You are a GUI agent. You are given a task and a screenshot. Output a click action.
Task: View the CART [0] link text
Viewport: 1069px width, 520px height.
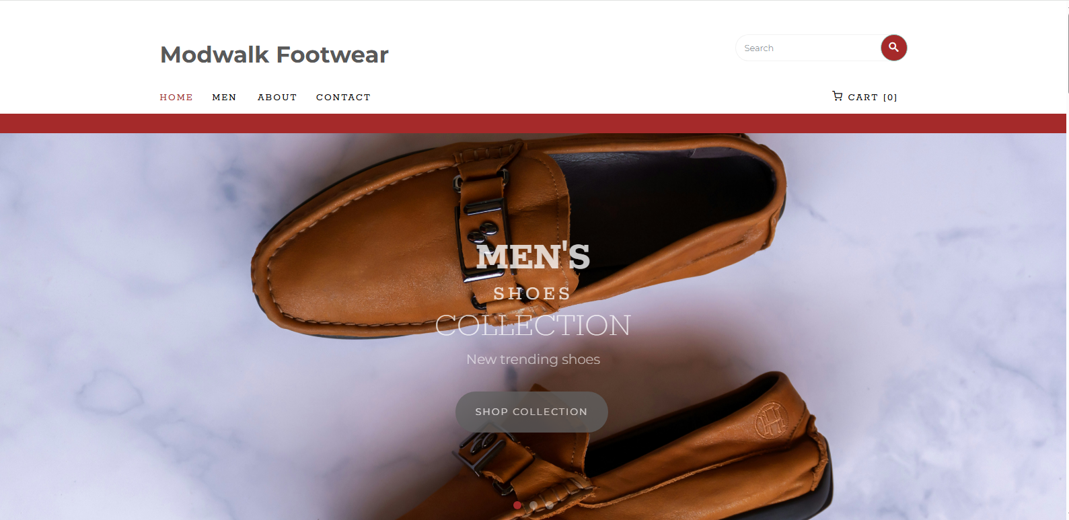pyautogui.click(x=873, y=98)
